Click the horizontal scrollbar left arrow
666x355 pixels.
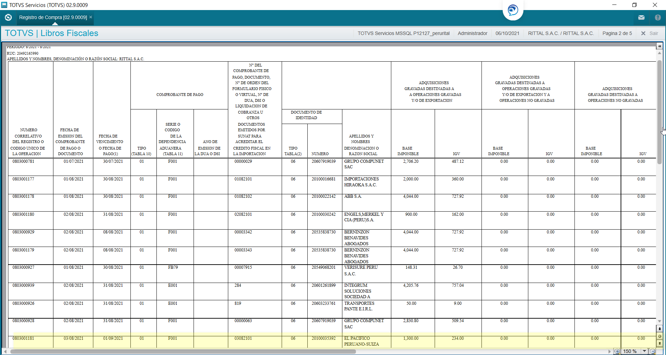pyautogui.click(x=5, y=351)
